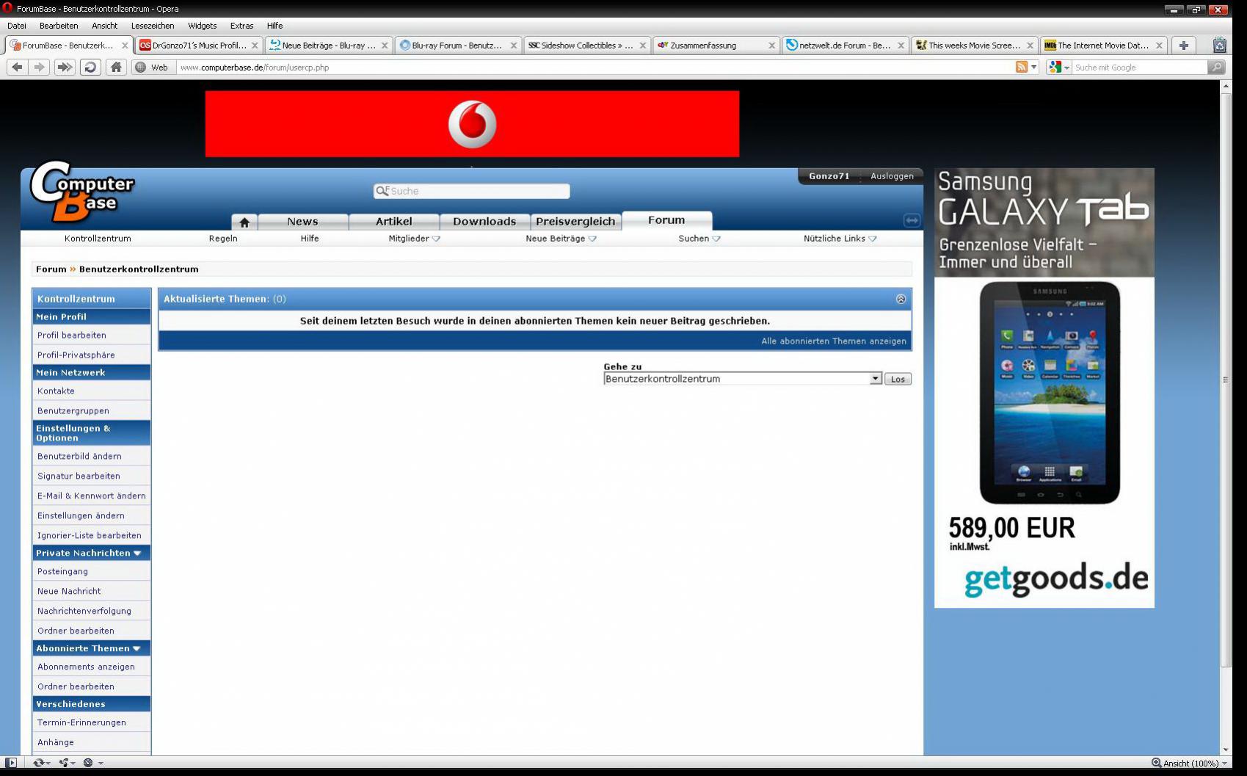This screenshot has height=776, width=1247.
Task: Click the Unite share icon in status bar
Action: point(65,763)
